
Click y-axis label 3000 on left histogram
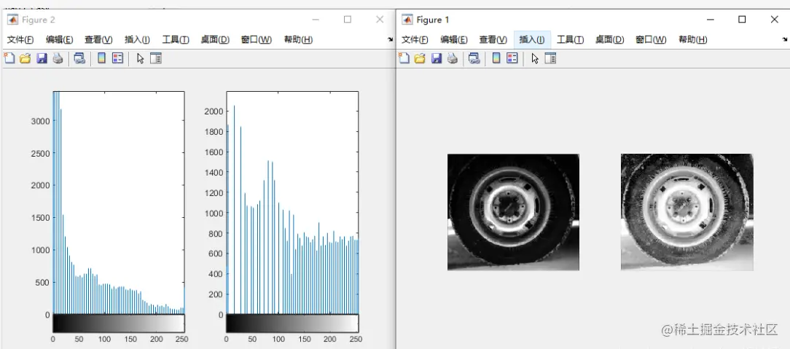41,121
